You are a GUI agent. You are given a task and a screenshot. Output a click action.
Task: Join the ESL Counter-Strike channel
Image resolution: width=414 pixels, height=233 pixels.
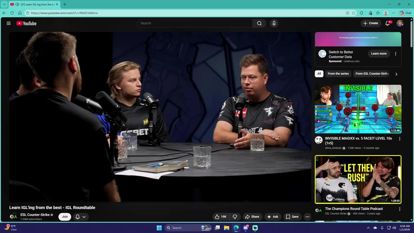(65, 217)
